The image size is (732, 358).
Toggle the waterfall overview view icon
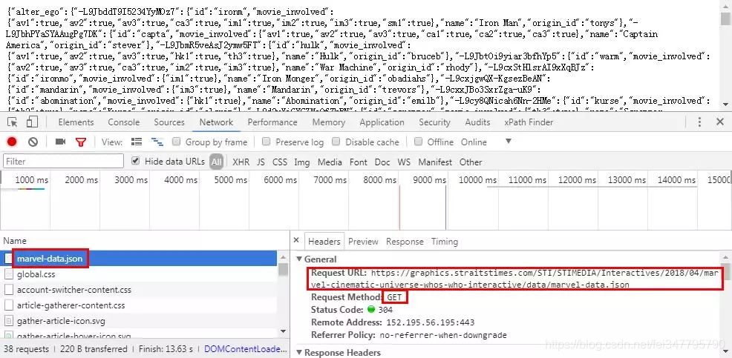click(157, 142)
